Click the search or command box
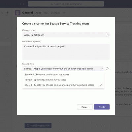The height and width of the screenshot is (132, 132). 66,4
